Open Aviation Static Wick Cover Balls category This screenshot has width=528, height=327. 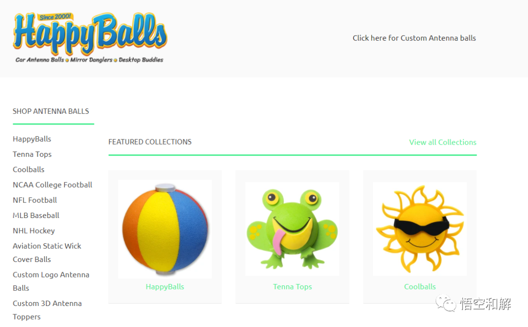(47, 253)
